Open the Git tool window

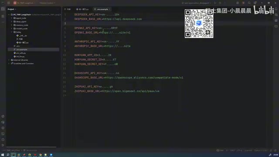point(3,145)
